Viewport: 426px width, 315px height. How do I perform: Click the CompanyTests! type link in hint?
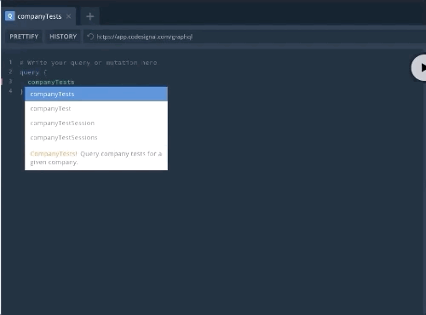[54, 153]
